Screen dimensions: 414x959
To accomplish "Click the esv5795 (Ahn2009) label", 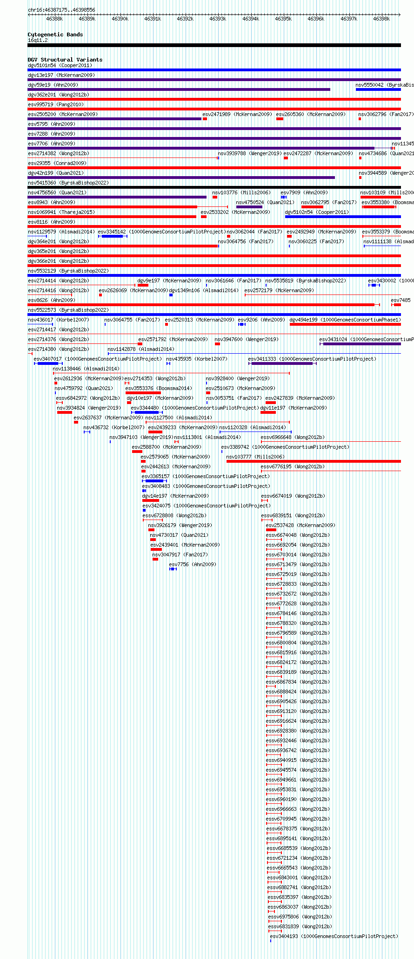I will click(x=52, y=124).
